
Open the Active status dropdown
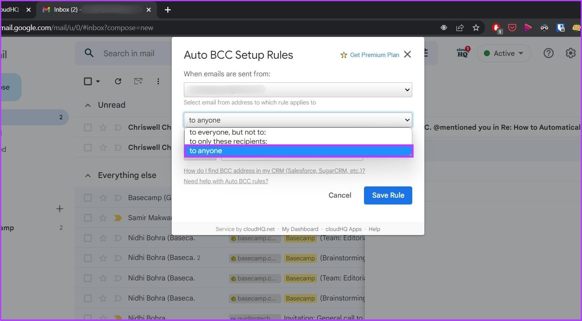click(504, 53)
